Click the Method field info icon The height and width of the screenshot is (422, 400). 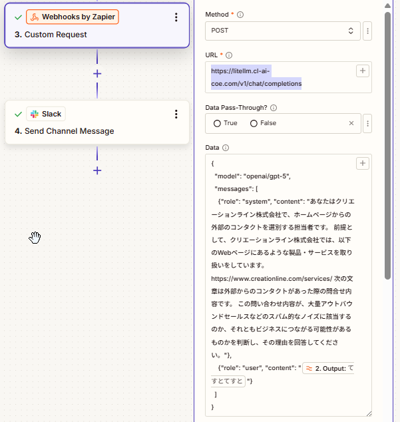(240, 14)
